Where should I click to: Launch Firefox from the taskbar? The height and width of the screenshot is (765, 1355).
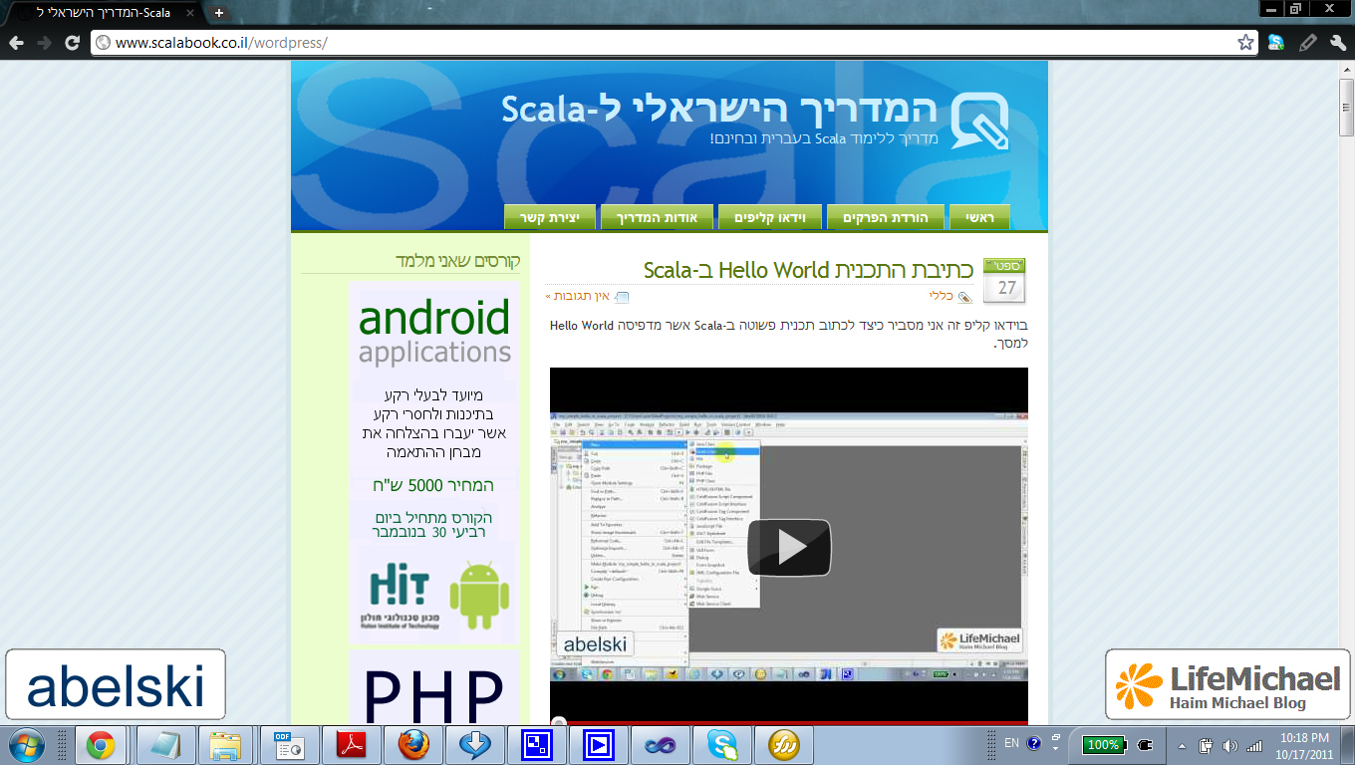[413, 744]
